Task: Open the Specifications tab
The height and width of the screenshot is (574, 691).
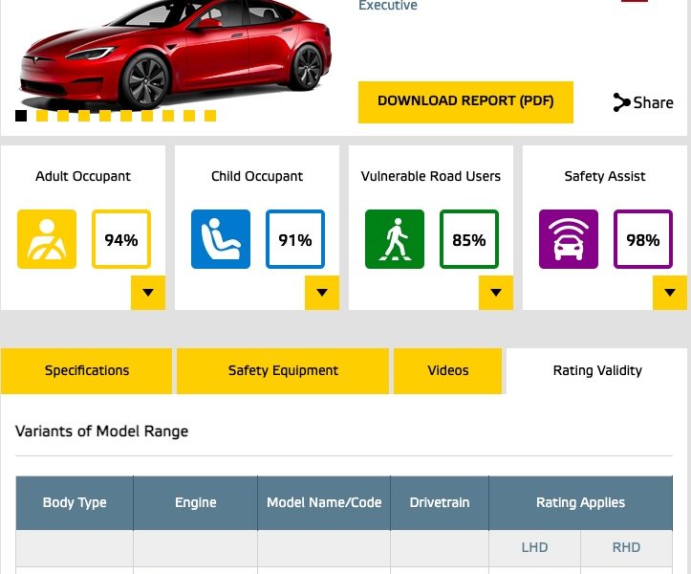Action: click(x=87, y=370)
